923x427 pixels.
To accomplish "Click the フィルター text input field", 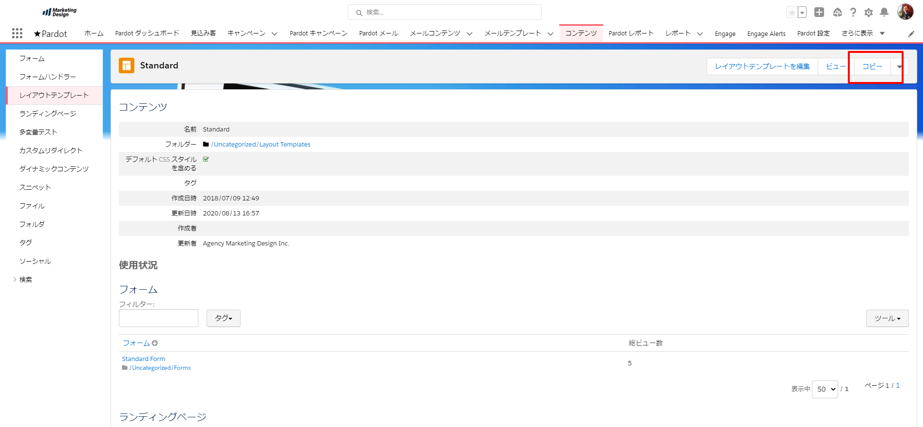I will pyautogui.click(x=159, y=318).
